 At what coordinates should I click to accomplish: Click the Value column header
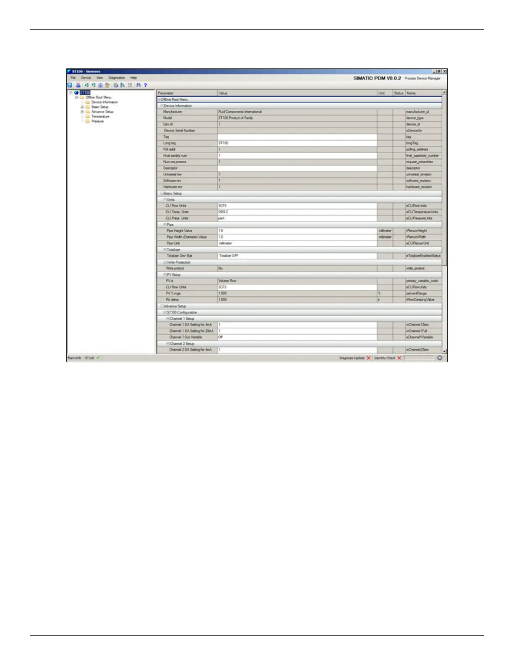click(x=297, y=93)
